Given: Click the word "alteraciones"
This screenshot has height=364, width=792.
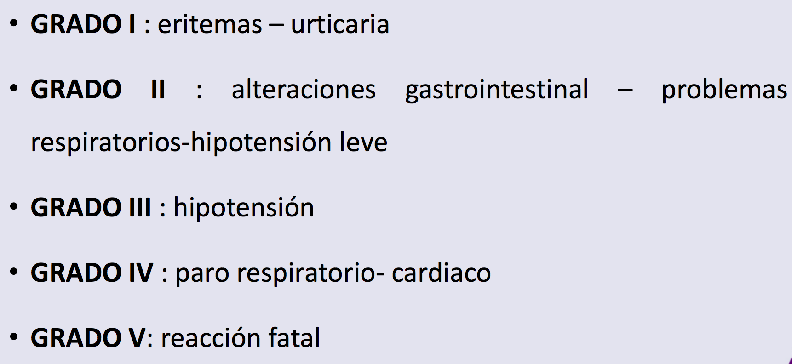Looking at the screenshot, I should (304, 90).
